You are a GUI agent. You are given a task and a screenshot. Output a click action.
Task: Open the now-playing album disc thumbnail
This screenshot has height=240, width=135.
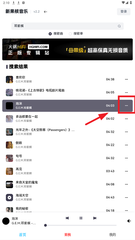6,221
